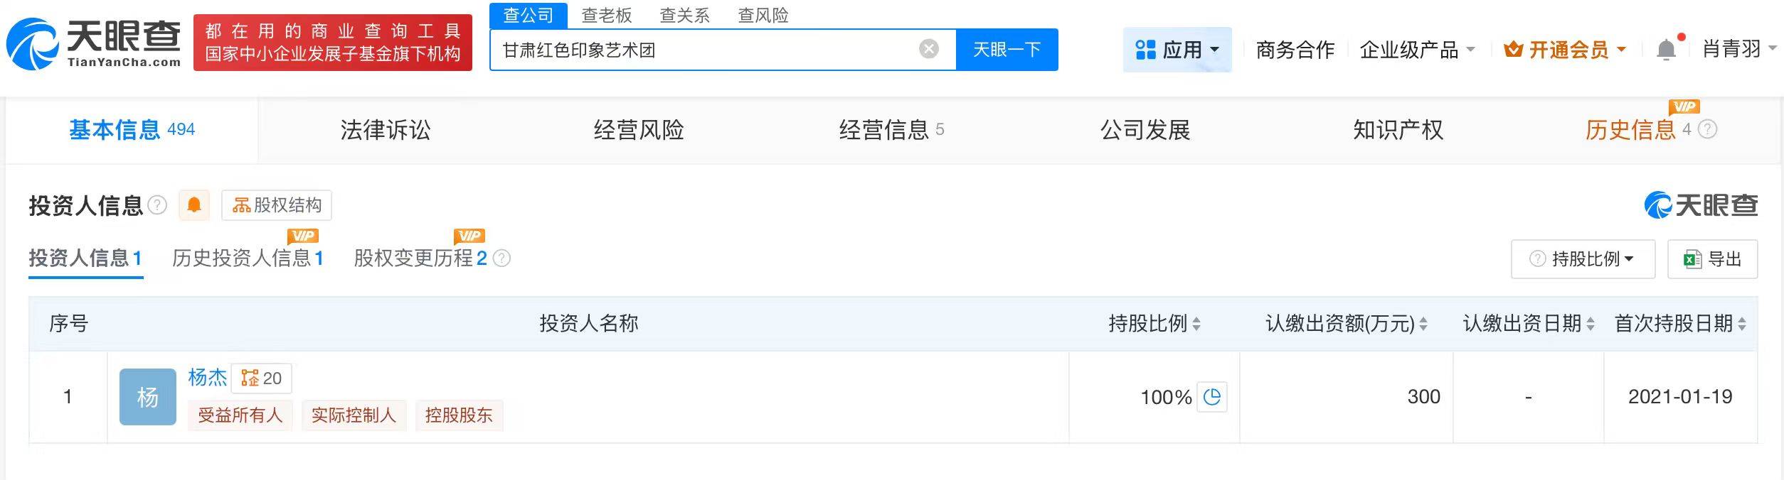Sort the table by 持股比例 column
The height and width of the screenshot is (480, 1784).
(x=1196, y=324)
